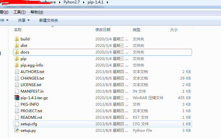Select the file name dist
Viewport: 221px width, 138px height.
[24, 45]
